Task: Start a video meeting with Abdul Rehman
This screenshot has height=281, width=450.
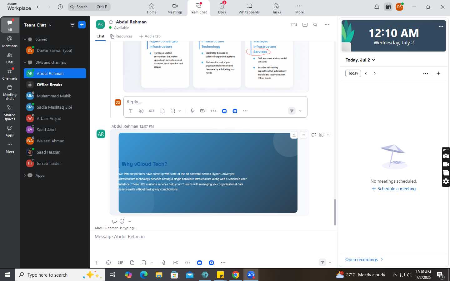Action: [294, 25]
